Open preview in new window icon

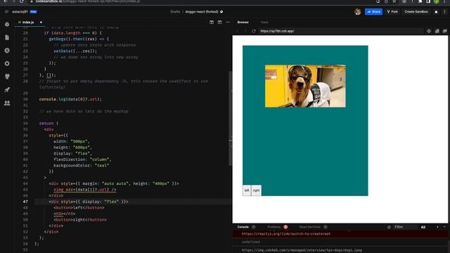(444, 31)
